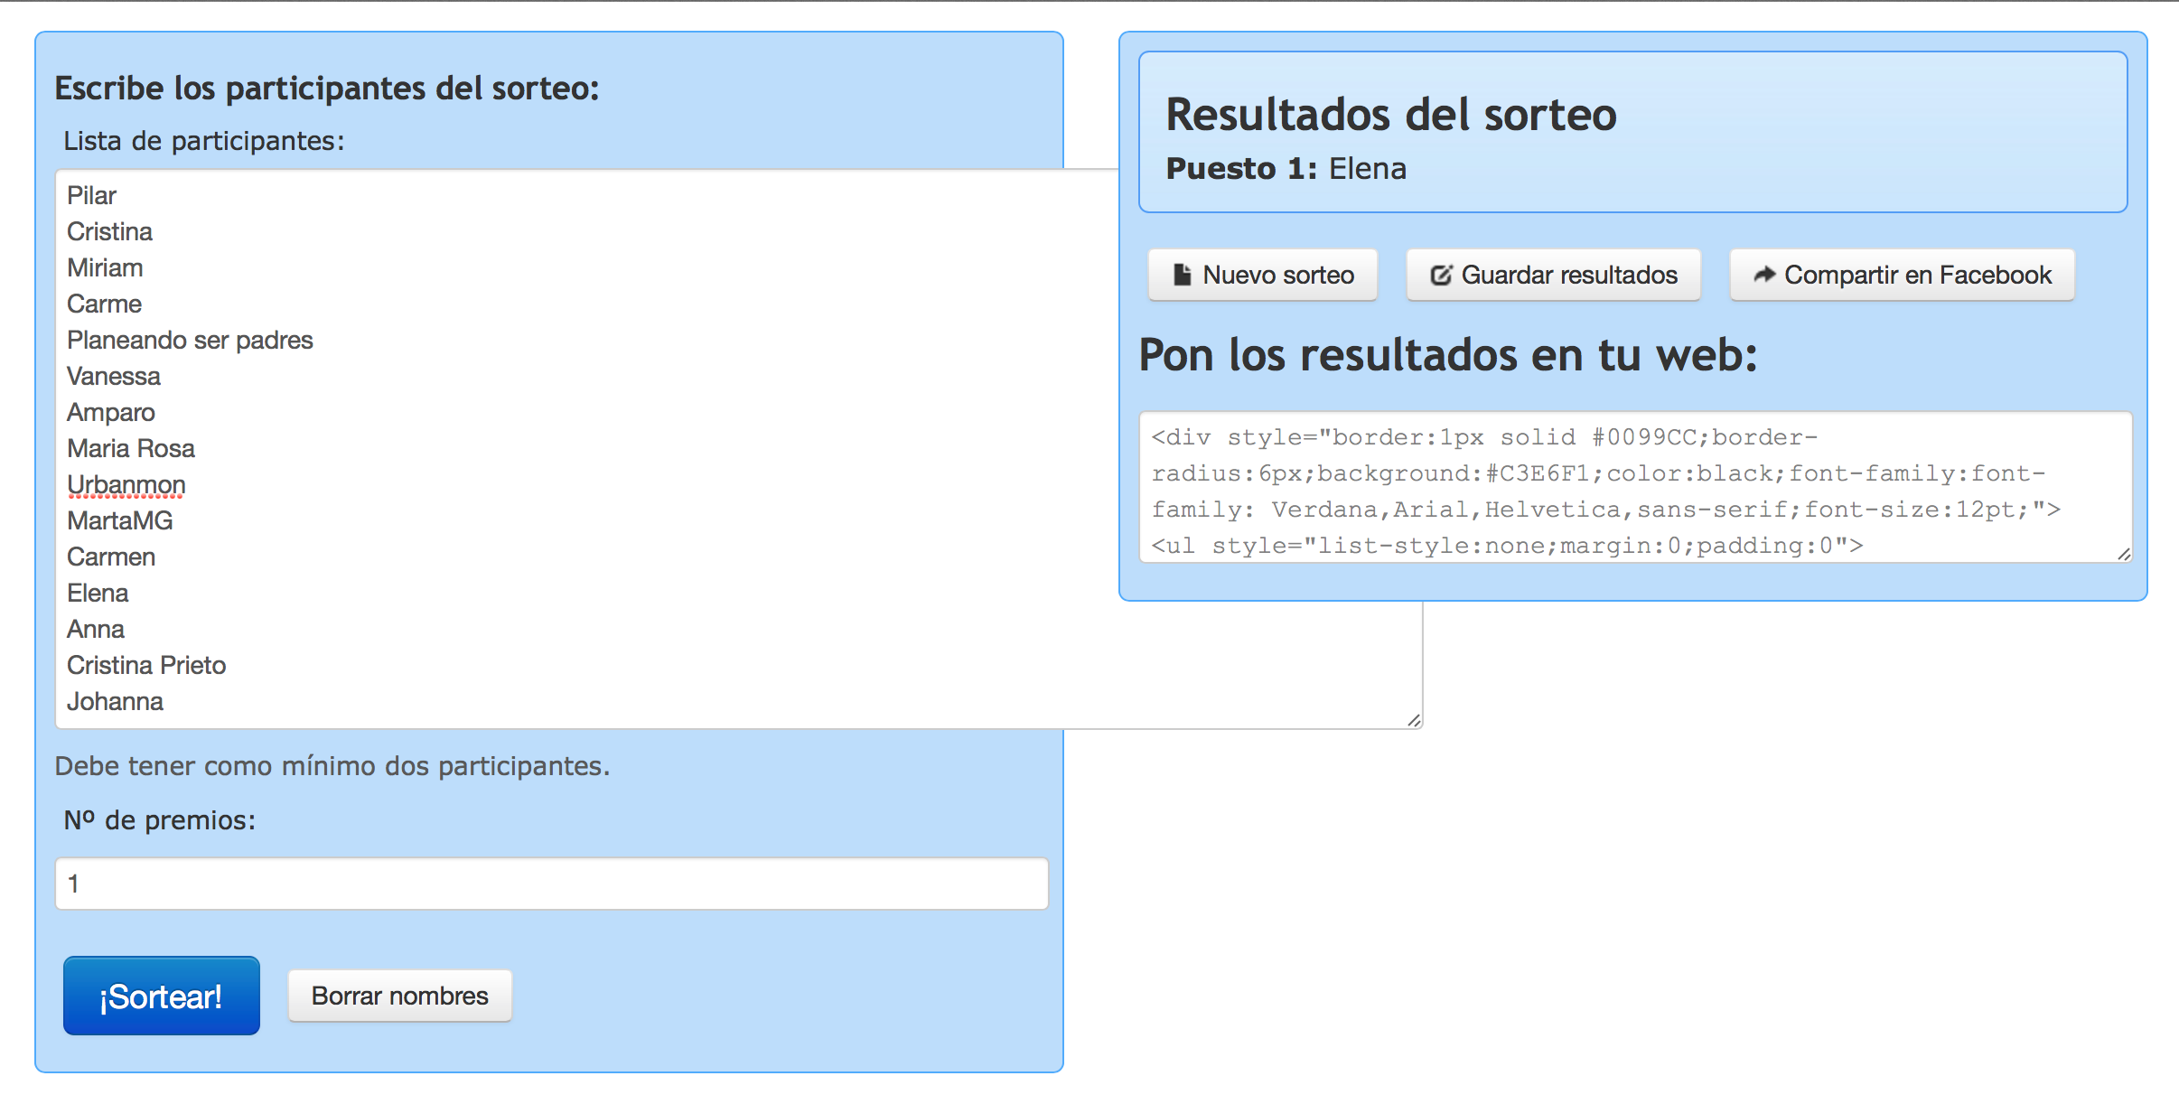The width and height of the screenshot is (2179, 1104).
Task: Select the name Pilar in the list
Action: pyautogui.click(x=91, y=195)
